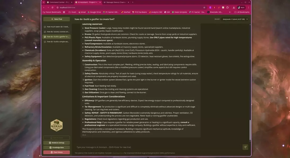Click the Clear History button
This screenshot has width=290, height=158.
[x=56, y=152]
